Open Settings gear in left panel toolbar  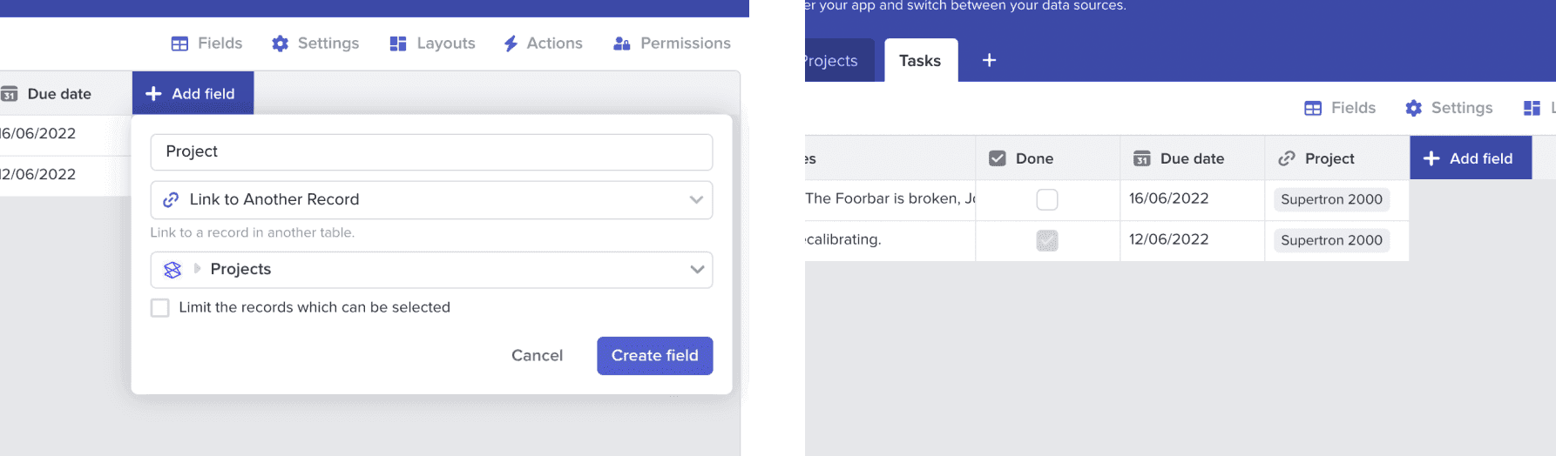tap(280, 44)
